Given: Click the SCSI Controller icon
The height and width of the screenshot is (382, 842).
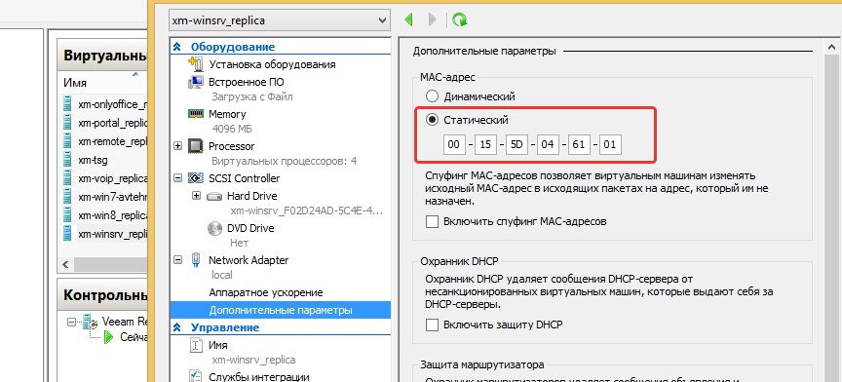Looking at the screenshot, I should tap(196, 177).
